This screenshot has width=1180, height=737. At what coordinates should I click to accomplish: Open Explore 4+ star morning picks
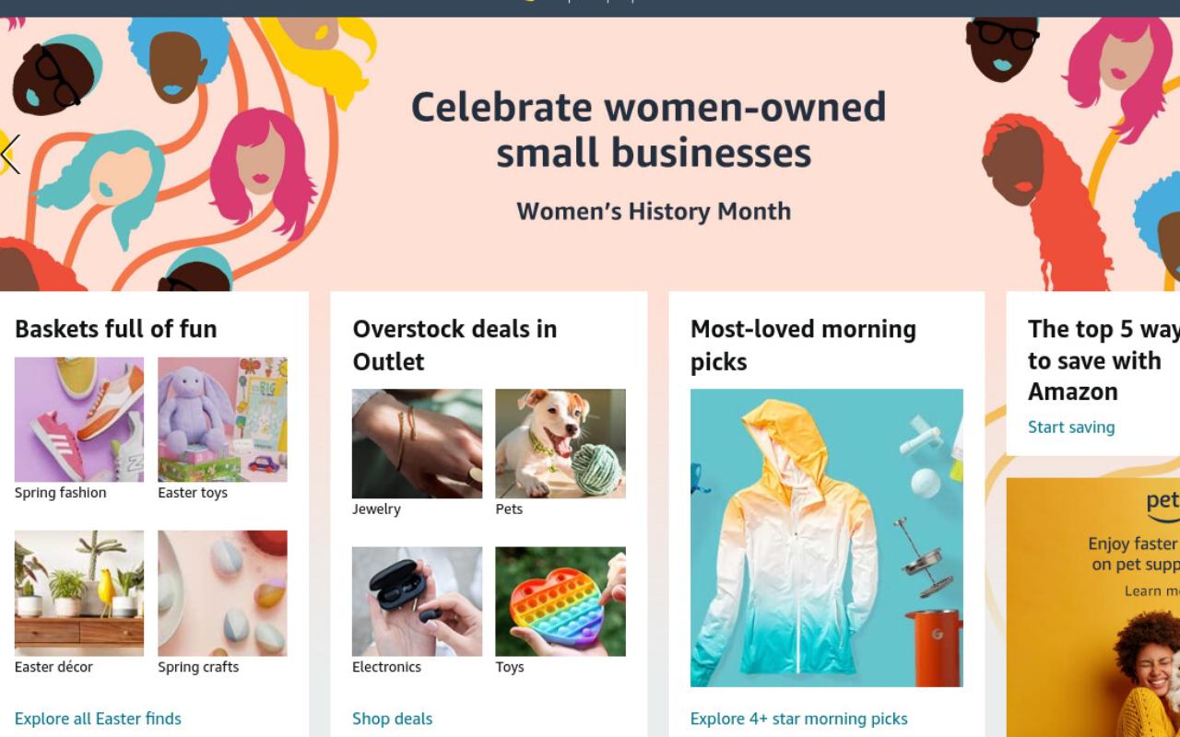point(799,719)
